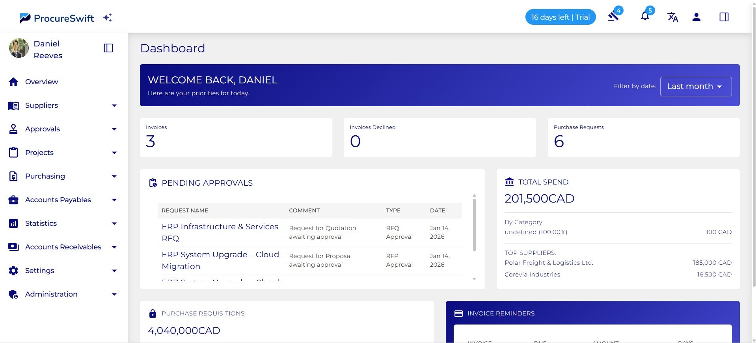Click the Suppliers book icon
This screenshot has width=756, height=343.
point(13,105)
